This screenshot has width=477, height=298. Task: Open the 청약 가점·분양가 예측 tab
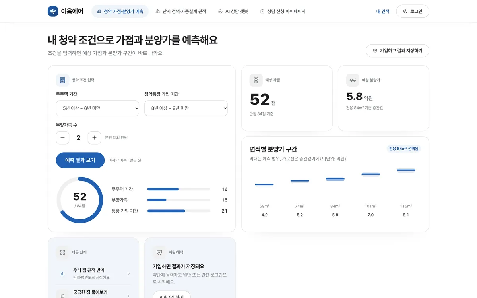coord(120,12)
